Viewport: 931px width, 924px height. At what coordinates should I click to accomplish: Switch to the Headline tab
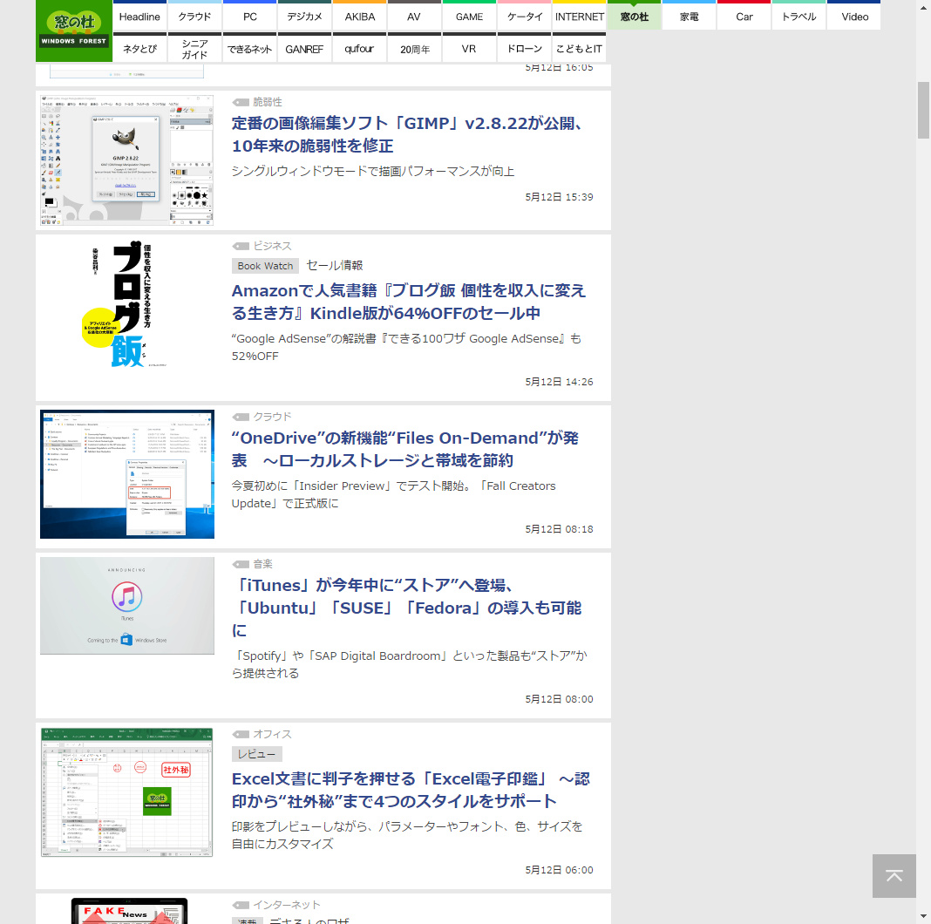pyautogui.click(x=139, y=16)
